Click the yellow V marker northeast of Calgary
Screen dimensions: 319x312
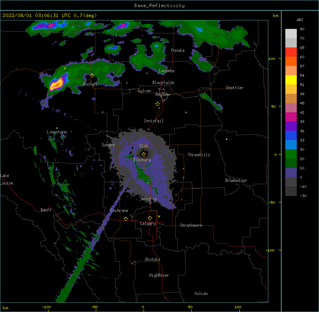click(x=159, y=216)
